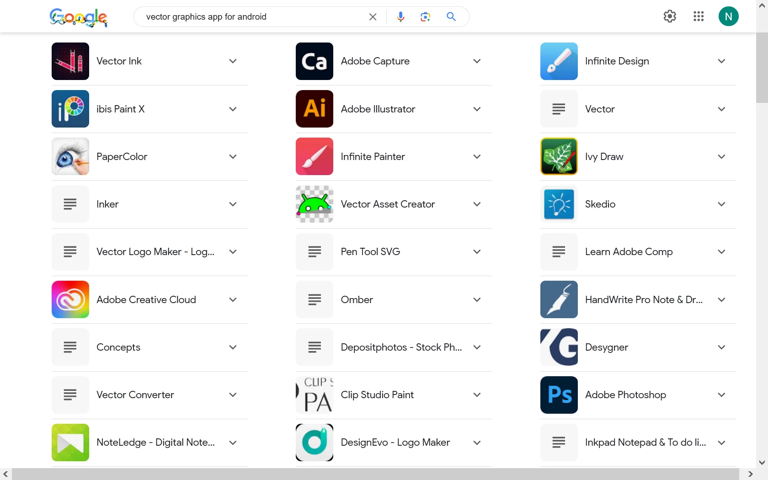Select the PaperColor eye icon
Image resolution: width=768 pixels, height=480 pixels.
[70, 156]
